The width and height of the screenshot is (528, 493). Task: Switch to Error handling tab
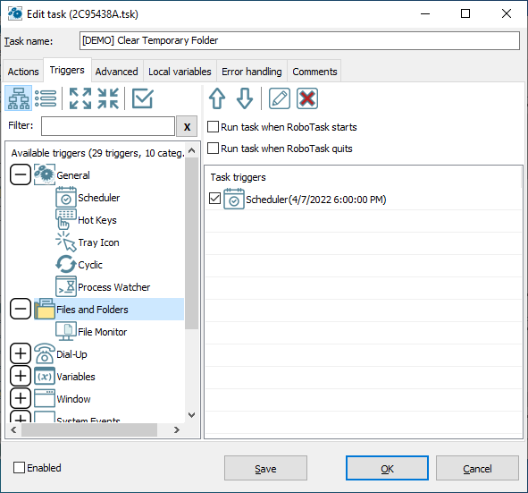click(252, 72)
